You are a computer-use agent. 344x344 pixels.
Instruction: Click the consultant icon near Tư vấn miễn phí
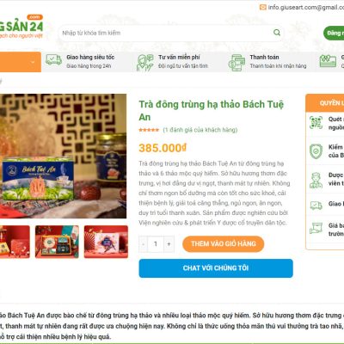point(144,62)
